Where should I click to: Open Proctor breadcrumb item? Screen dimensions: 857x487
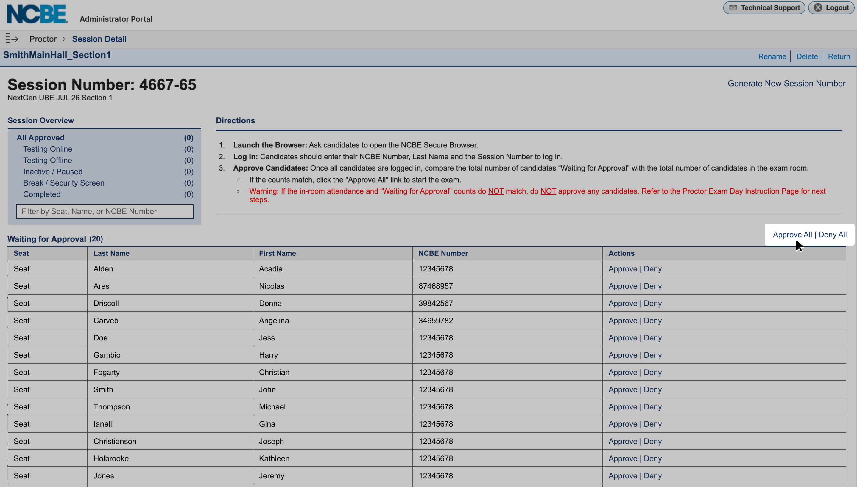click(x=43, y=39)
